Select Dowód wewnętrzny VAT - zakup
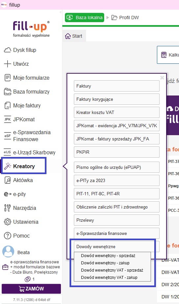179x304 pixels. pos(109,278)
